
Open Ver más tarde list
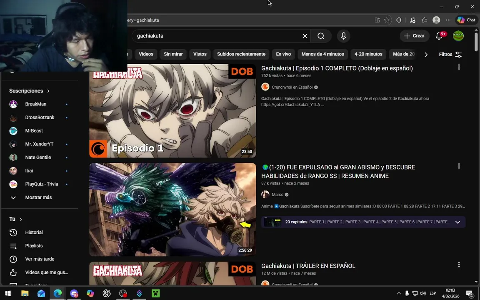[40, 259]
